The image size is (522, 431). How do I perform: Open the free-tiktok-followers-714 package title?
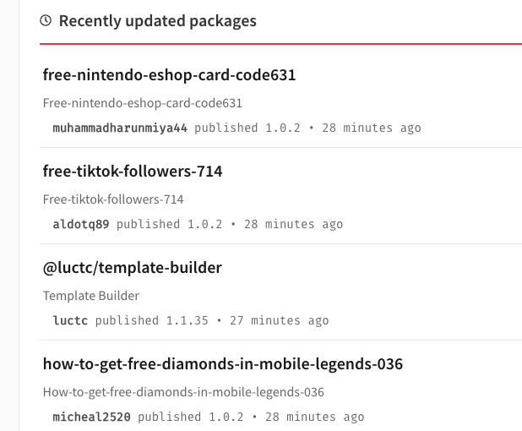(x=133, y=172)
